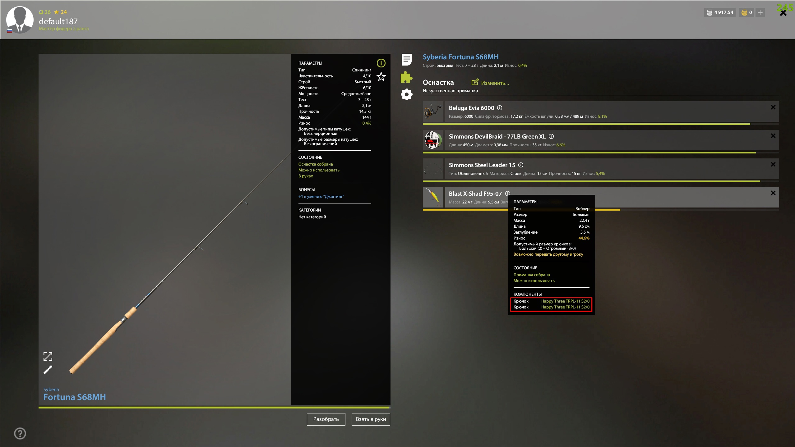Click Оснастка собрана status text
The image size is (795, 447).
(x=316, y=164)
